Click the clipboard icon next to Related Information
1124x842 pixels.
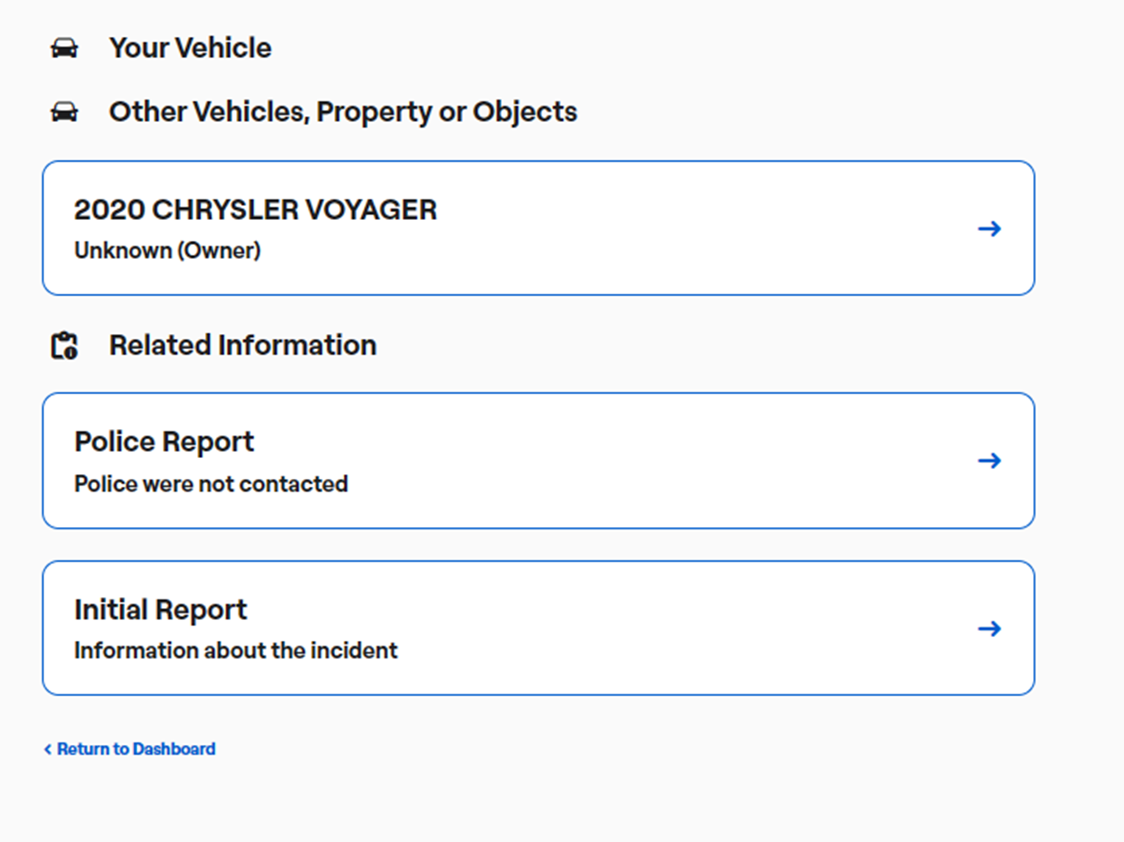[64, 344]
